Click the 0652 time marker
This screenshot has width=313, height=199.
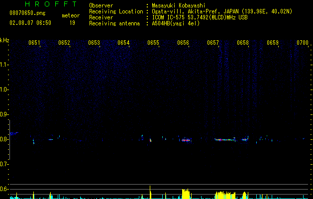tap(64, 43)
